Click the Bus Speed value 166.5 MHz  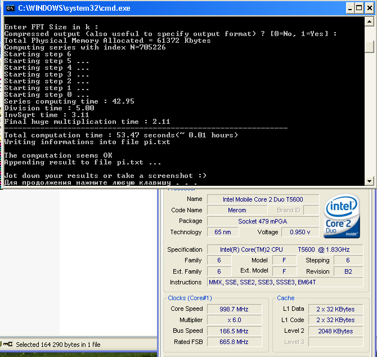coord(234,331)
